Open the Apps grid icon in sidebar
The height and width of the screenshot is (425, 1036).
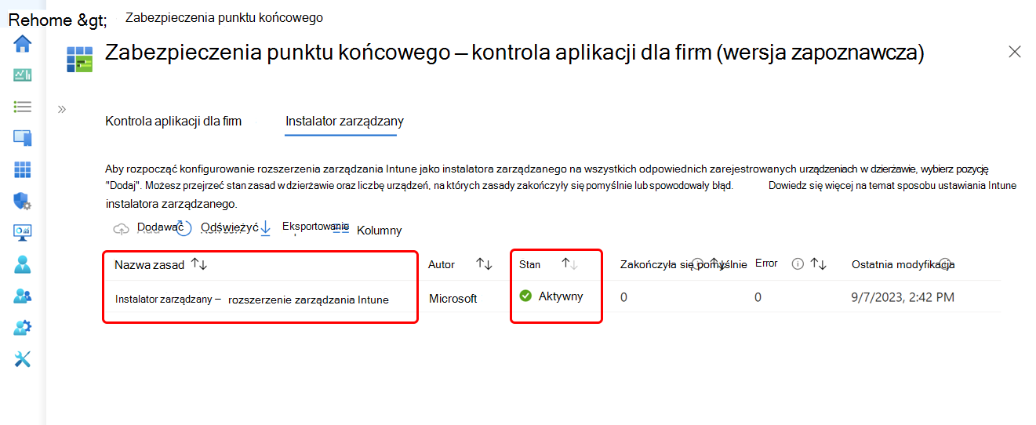point(23,169)
